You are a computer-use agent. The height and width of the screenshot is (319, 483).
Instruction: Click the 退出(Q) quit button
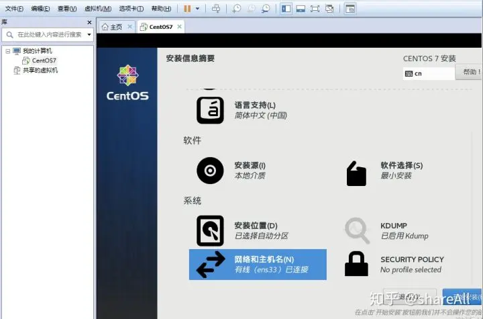tap(410, 297)
